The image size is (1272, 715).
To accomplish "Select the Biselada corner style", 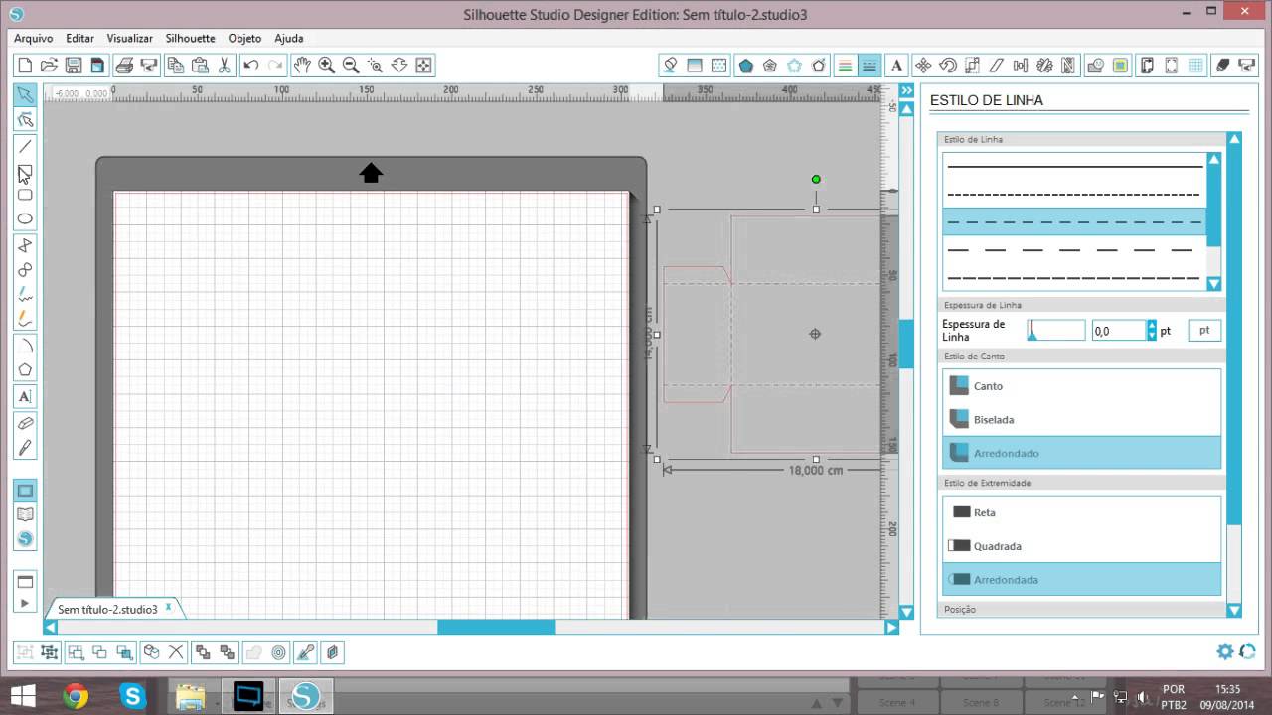I will pos(1081,419).
